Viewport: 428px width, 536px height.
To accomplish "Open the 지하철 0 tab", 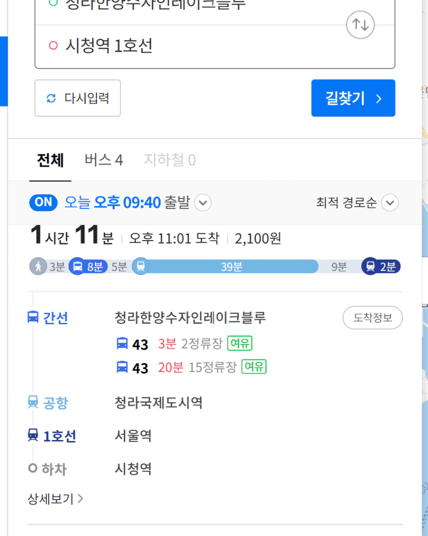I will (x=170, y=160).
